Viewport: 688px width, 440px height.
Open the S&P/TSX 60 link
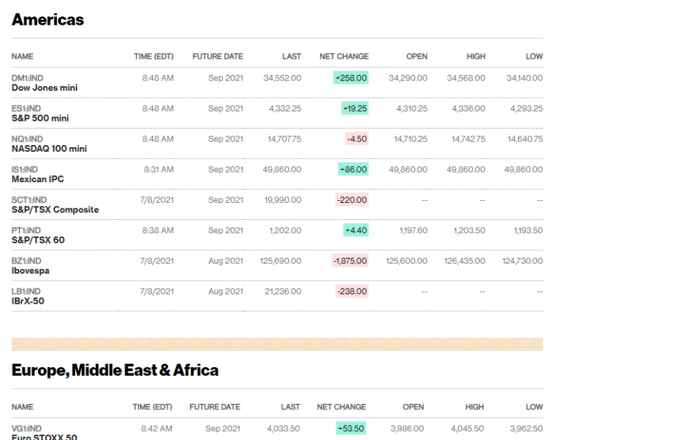coord(38,240)
